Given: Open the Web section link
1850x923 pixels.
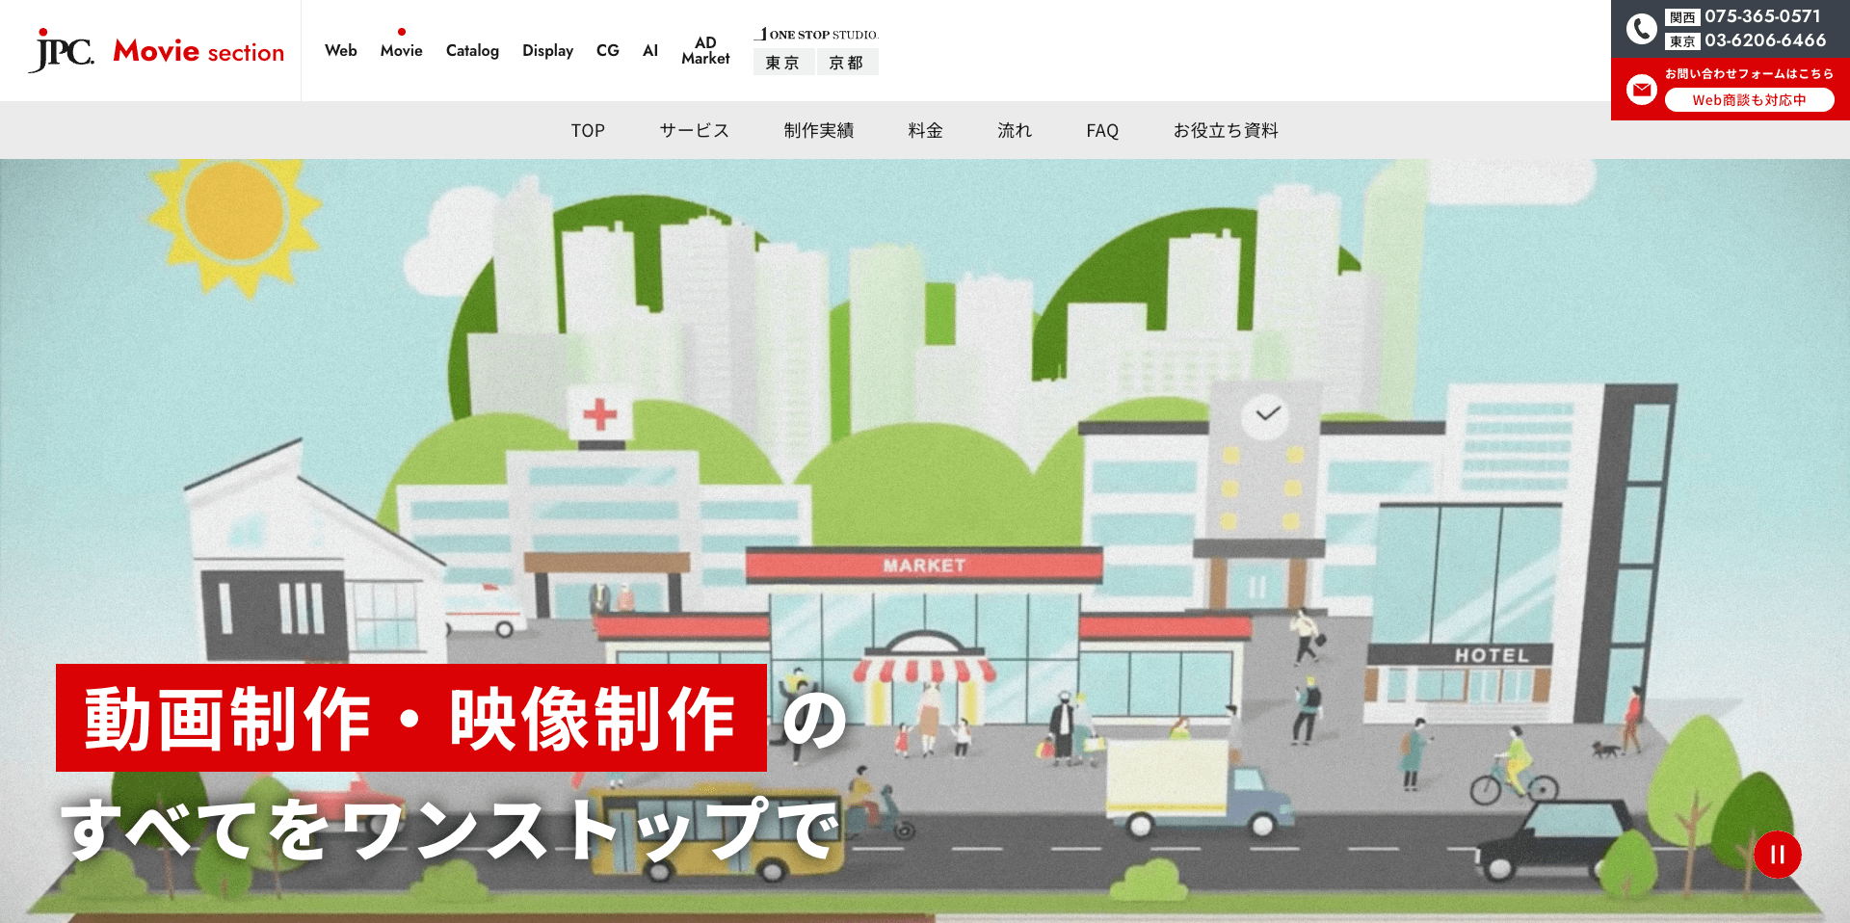Looking at the screenshot, I should [340, 50].
